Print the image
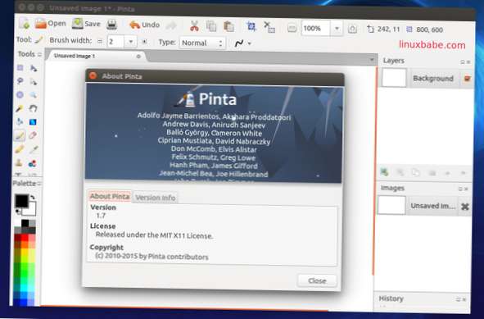Screen dimensions: 484x319 111,25
